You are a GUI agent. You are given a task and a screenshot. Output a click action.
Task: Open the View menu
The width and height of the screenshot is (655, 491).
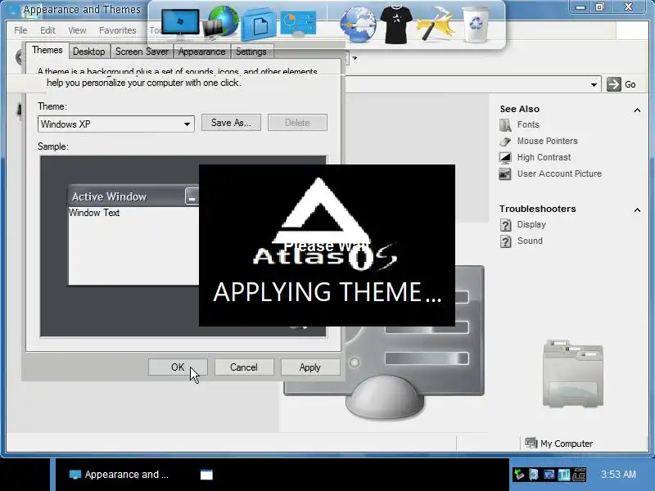point(77,30)
